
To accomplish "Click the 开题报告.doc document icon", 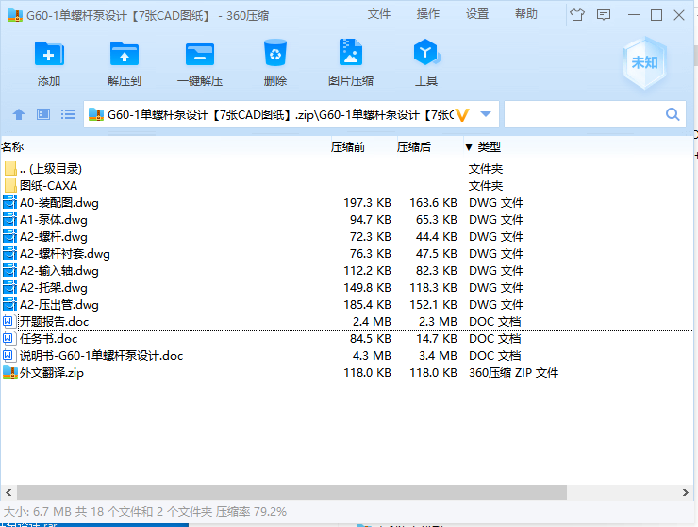I will [x=8, y=321].
